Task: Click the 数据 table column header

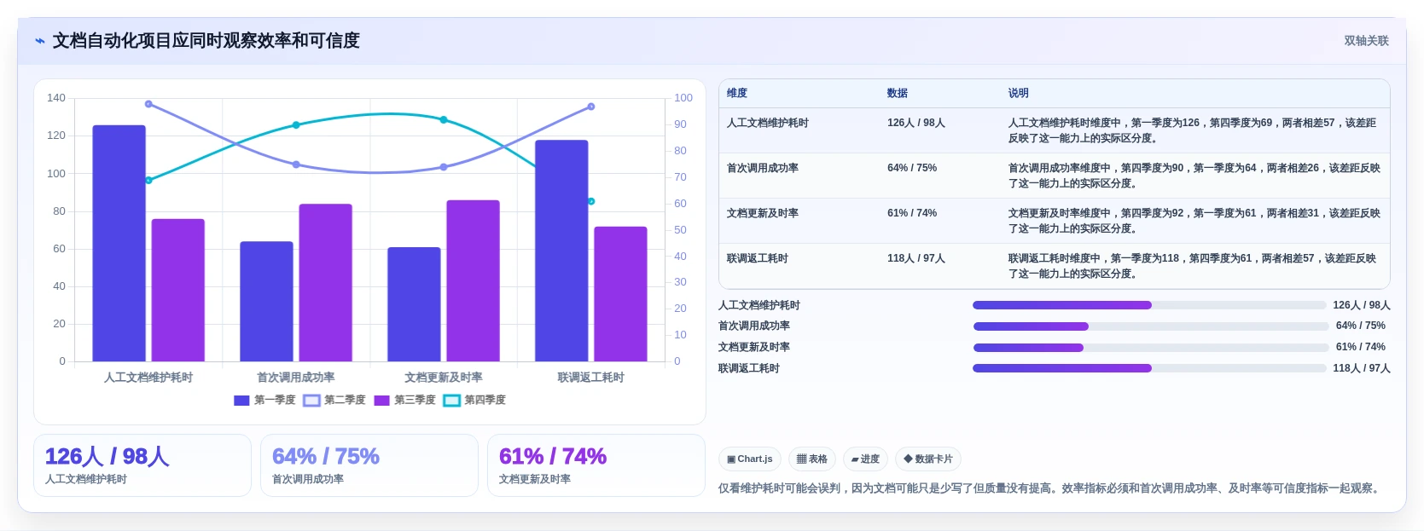Action: [x=898, y=93]
